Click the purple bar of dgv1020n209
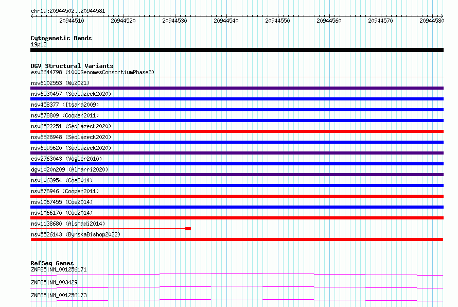 pos(237,175)
